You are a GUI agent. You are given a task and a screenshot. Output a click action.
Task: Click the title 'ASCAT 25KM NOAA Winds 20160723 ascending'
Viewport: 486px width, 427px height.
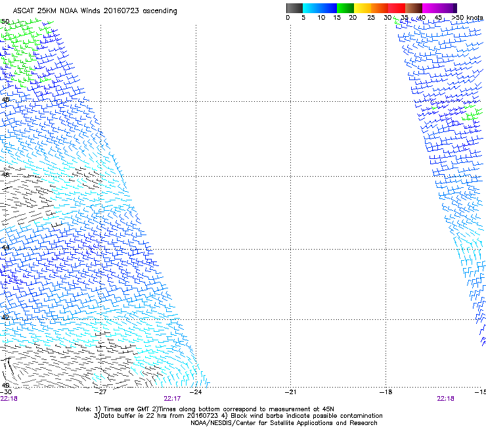pyautogui.click(x=95, y=11)
